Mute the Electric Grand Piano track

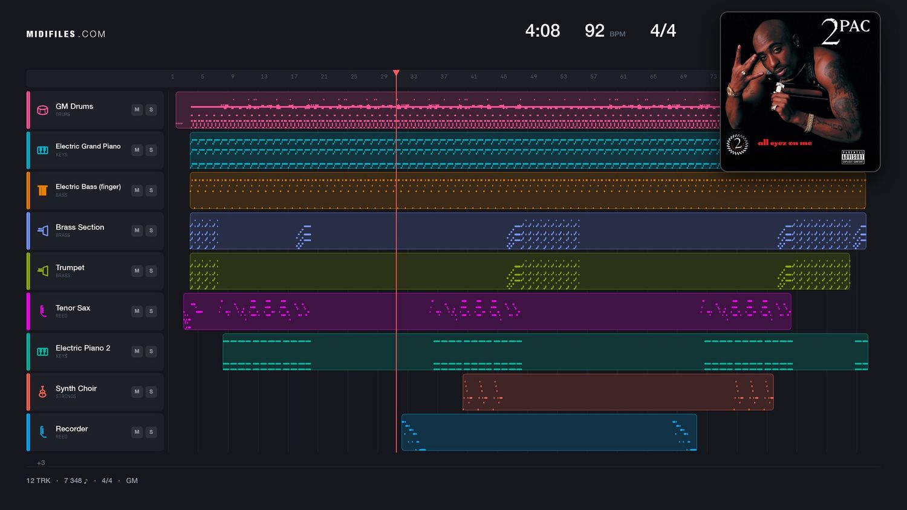tap(137, 150)
